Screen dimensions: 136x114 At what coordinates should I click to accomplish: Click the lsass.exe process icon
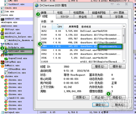coord(2,8)
